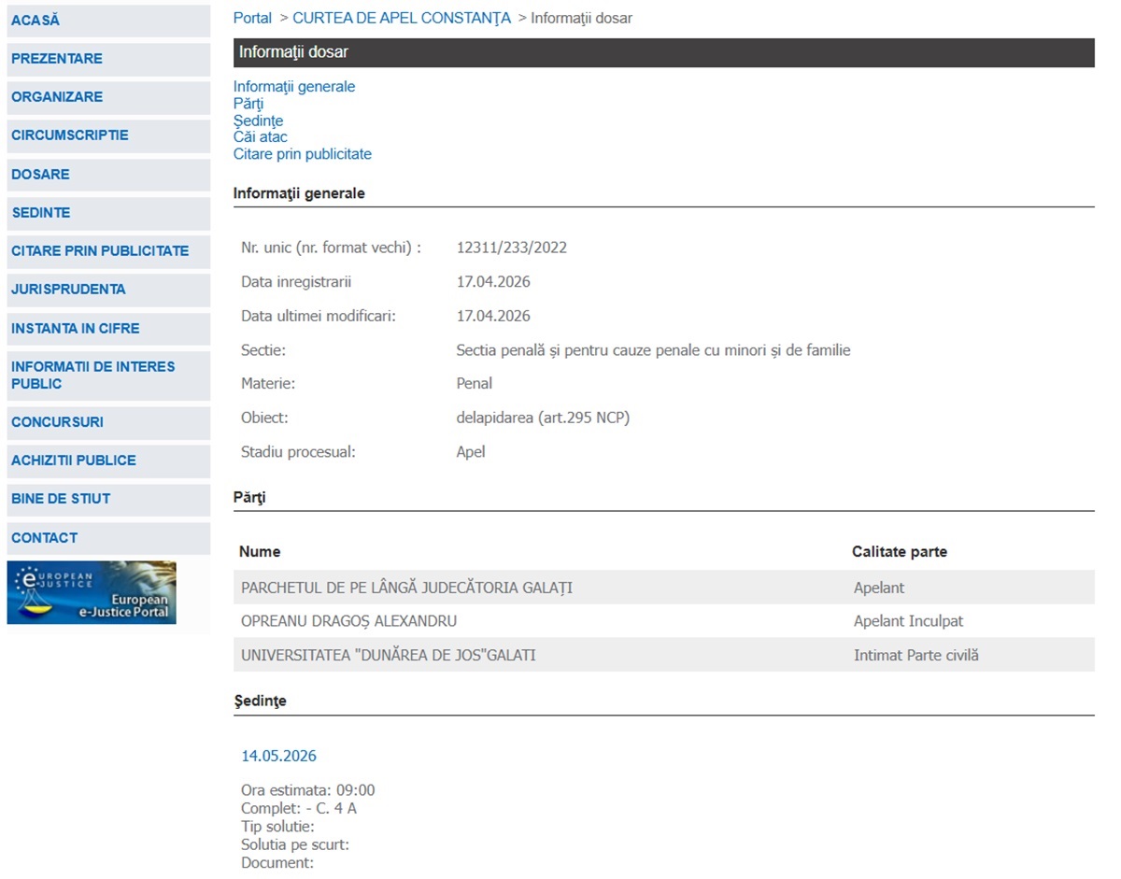Image resolution: width=1121 pixels, height=879 pixels.
Task: Open BINE DE STIUT section
Action: pyautogui.click(x=108, y=499)
